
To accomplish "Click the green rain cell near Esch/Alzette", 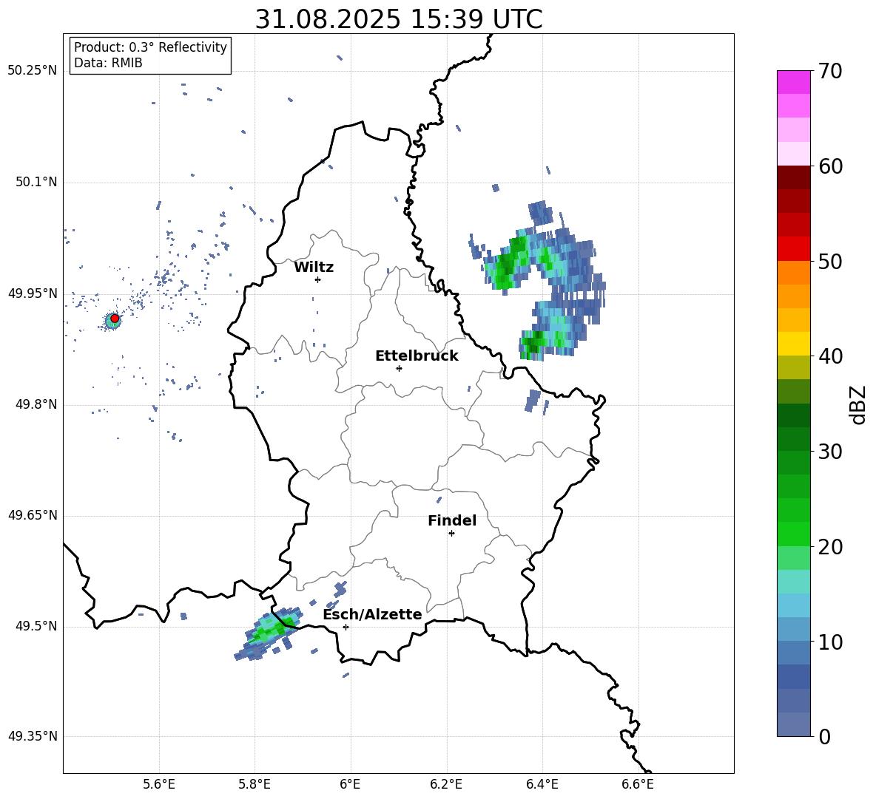I will [268, 633].
